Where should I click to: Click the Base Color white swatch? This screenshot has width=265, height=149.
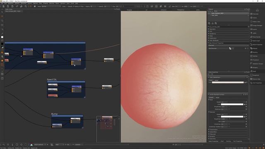[x=232, y=104]
